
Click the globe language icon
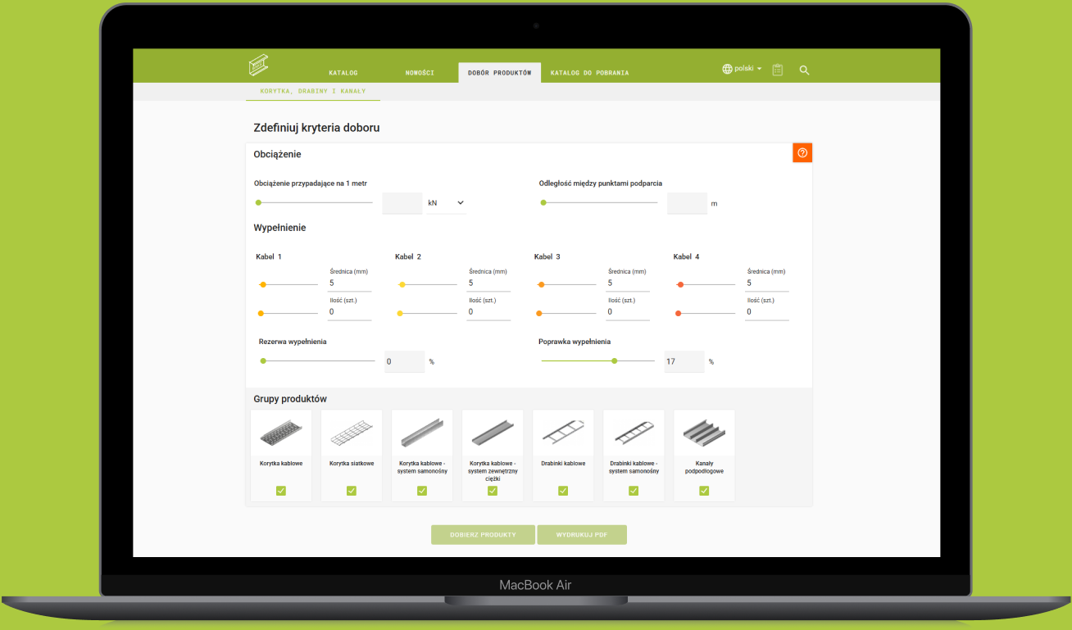727,70
